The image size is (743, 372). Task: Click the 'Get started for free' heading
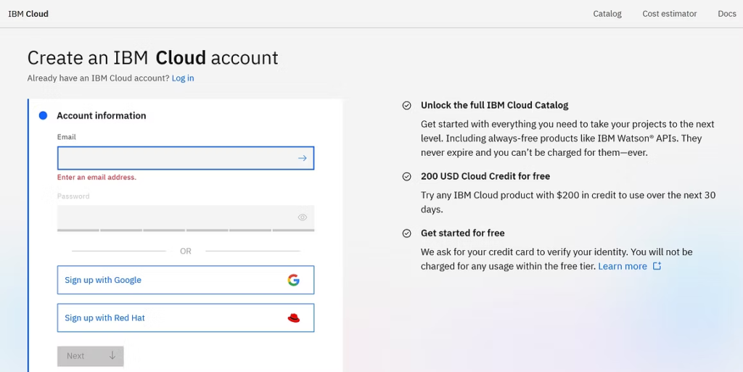(462, 233)
